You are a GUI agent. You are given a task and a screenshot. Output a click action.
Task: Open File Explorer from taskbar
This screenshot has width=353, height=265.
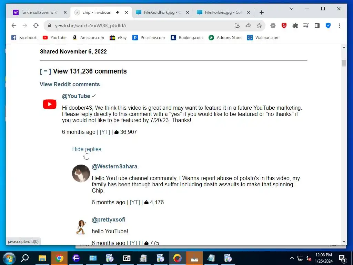pos(42,258)
